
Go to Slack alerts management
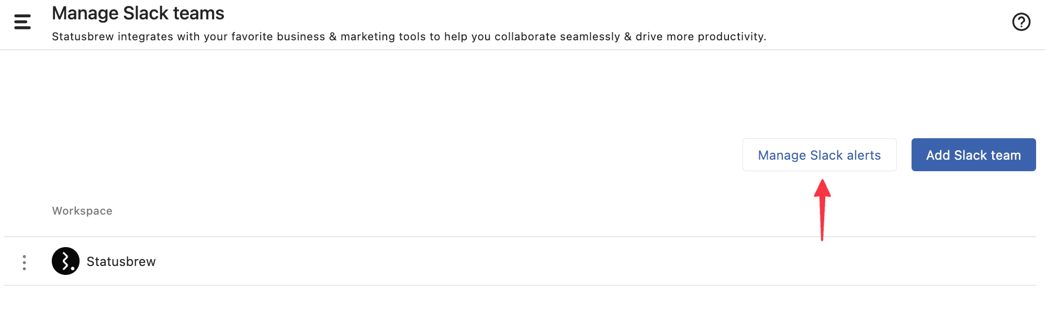pos(819,155)
